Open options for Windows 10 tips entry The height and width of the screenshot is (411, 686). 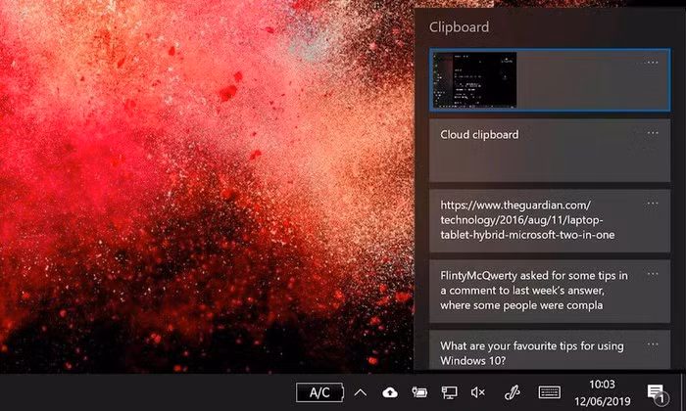pos(653,344)
